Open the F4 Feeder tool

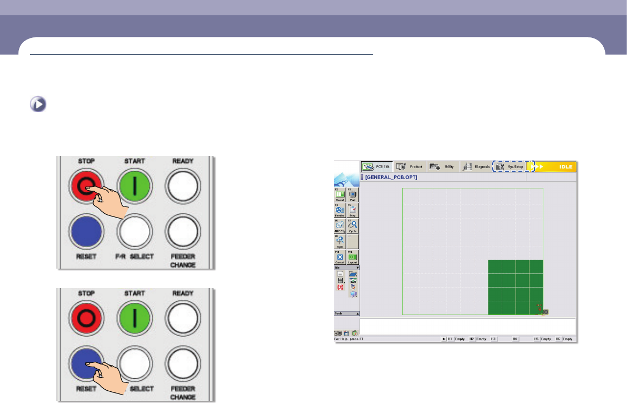(340, 210)
